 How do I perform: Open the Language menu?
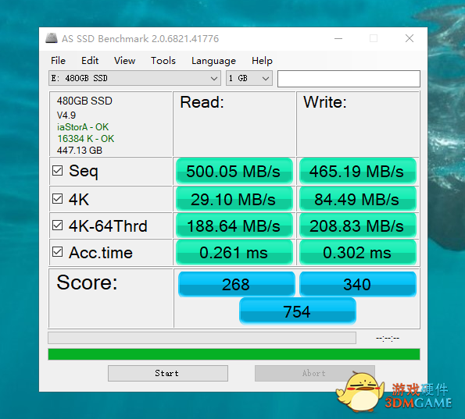(x=213, y=60)
